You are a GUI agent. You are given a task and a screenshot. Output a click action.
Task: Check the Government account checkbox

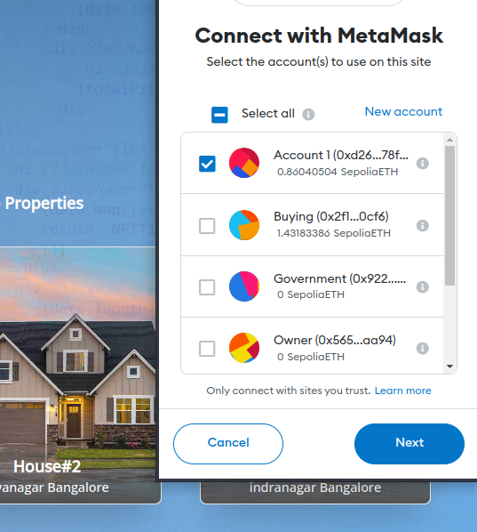pyautogui.click(x=207, y=287)
